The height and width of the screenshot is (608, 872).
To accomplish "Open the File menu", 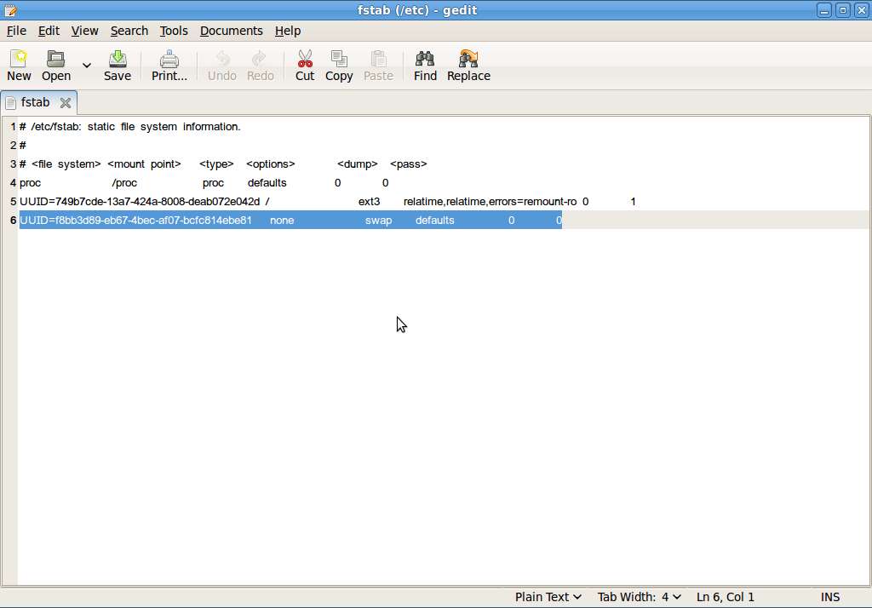I will [16, 31].
